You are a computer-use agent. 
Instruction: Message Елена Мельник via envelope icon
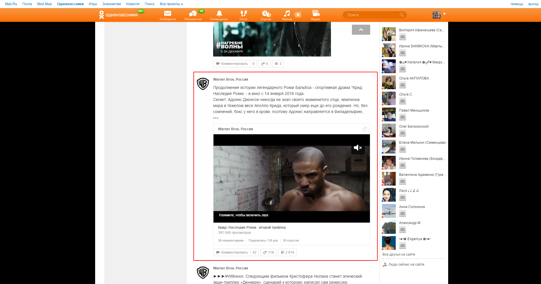[x=403, y=149]
